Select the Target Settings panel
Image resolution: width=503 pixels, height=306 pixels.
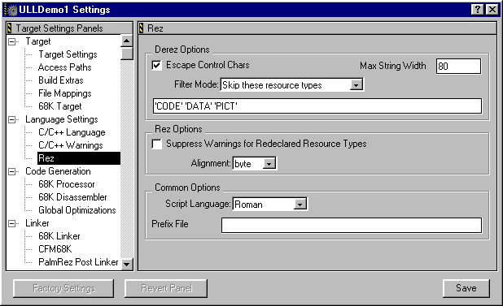click(68, 54)
